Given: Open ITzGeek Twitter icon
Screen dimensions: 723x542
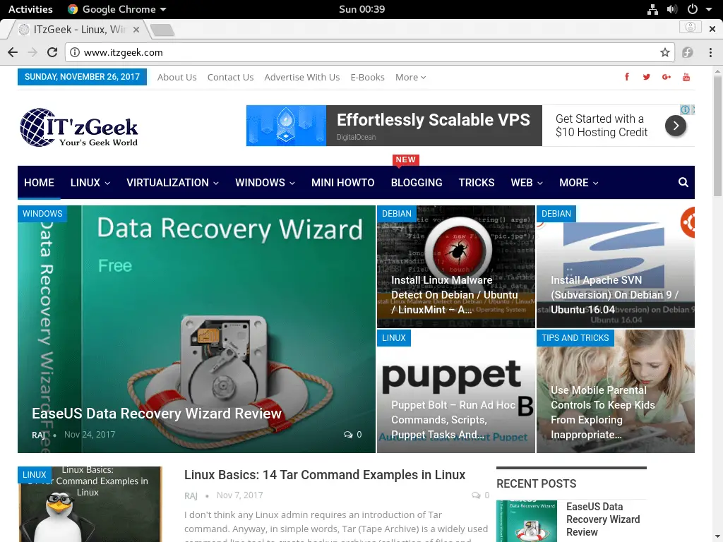Looking at the screenshot, I should click(x=647, y=77).
